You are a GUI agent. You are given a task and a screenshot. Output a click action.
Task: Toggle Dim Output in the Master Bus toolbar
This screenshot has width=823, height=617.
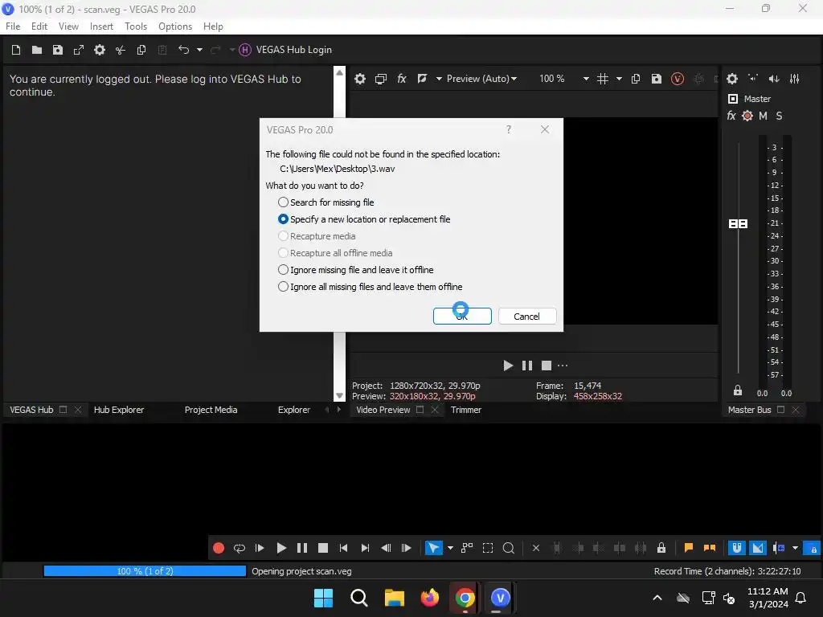[x=774, y=79]
